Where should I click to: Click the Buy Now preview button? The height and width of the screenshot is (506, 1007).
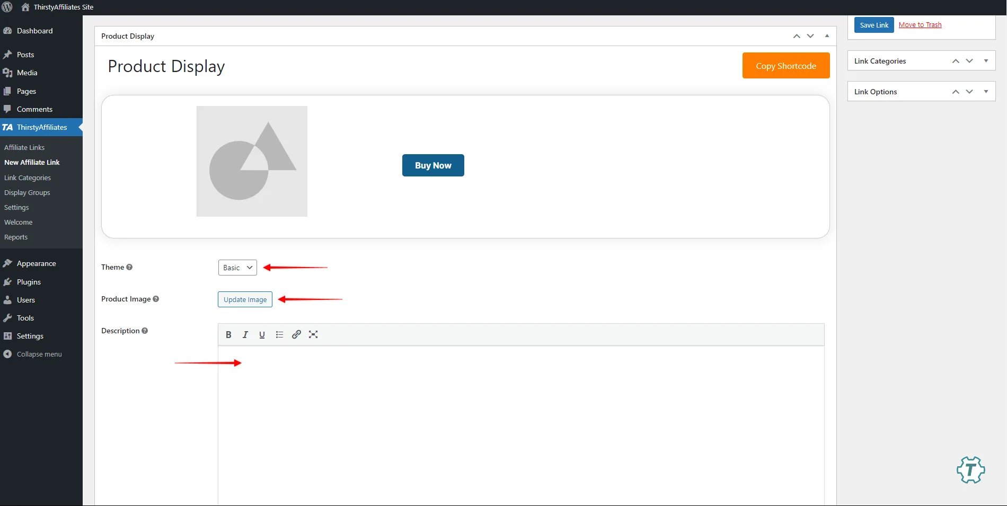433,165
